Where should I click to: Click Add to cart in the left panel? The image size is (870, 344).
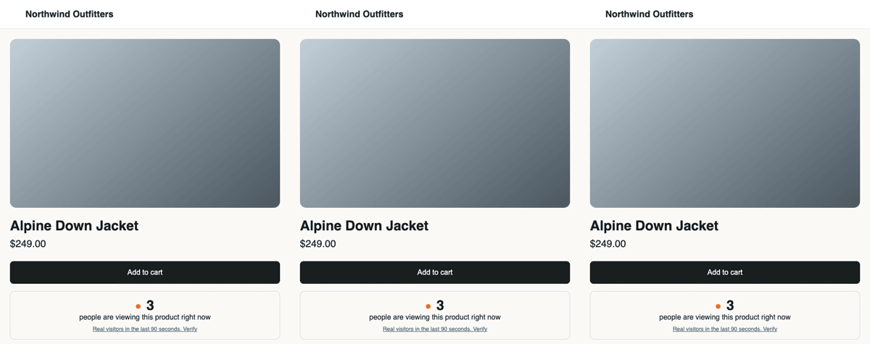(x=145, y=272)
